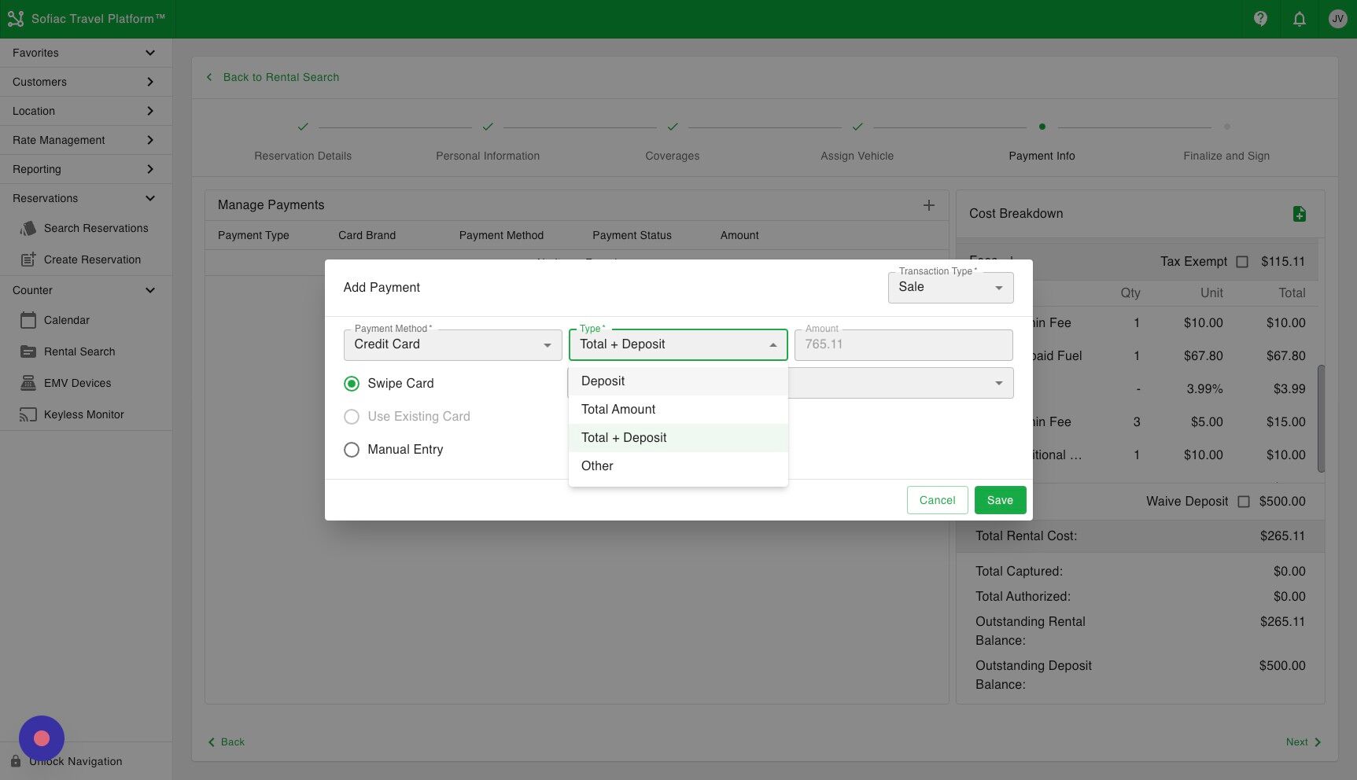This screenshot has width=1357, height=780.
Task: Open the Calendar under Counter
Action: point(66,320)
